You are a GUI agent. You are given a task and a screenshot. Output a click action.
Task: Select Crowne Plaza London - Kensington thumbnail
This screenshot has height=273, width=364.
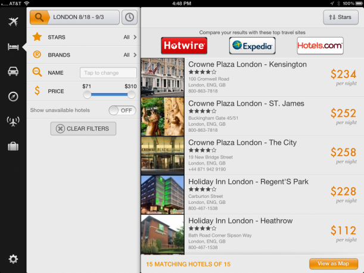163,76
